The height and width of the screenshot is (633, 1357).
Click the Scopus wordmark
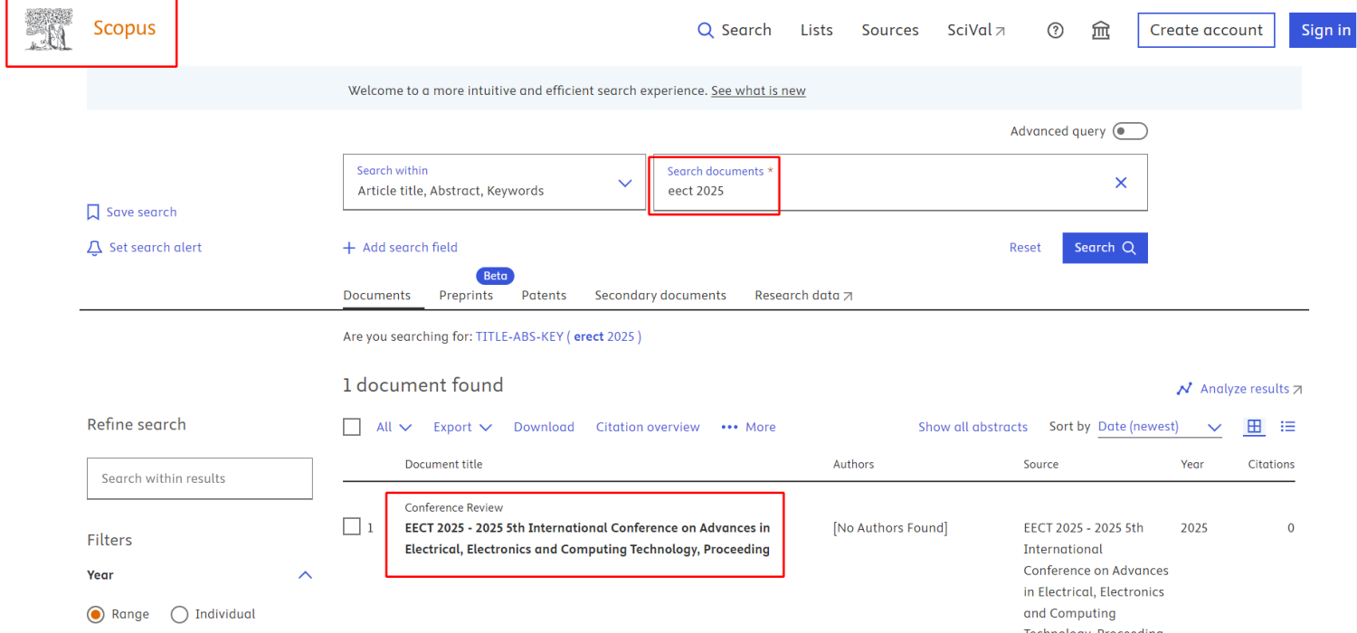(125, 28)
